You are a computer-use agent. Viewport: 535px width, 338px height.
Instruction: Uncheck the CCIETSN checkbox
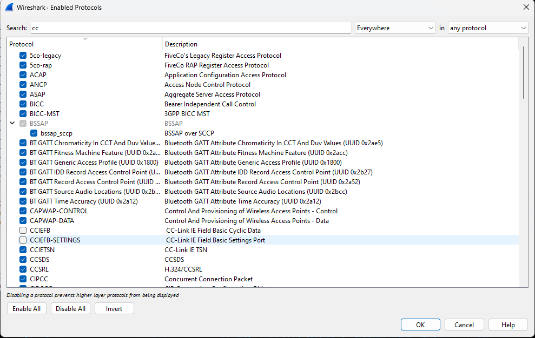point(23,250)
